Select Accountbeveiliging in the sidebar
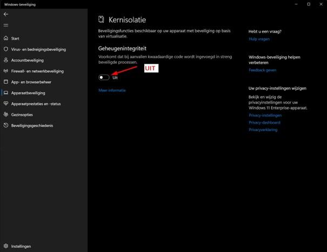 coord(28,60)
